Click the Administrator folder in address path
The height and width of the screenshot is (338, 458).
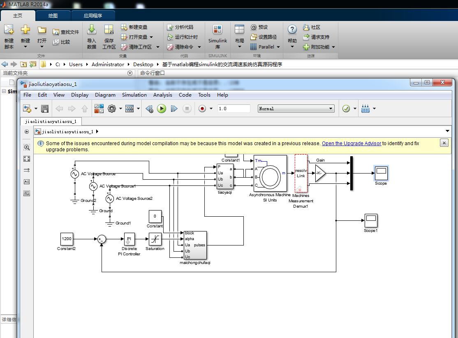coord(108,64)
